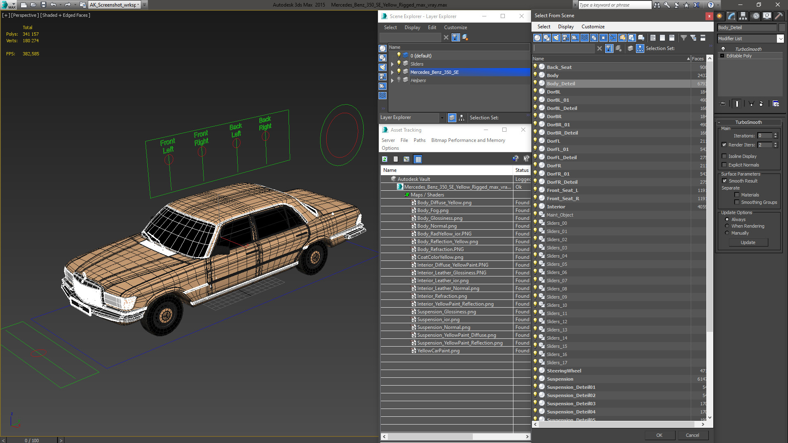Toggle Display Cameras filter in Select From Scene
This screenshot has height=443, width=788.
[x=566, y=38]
